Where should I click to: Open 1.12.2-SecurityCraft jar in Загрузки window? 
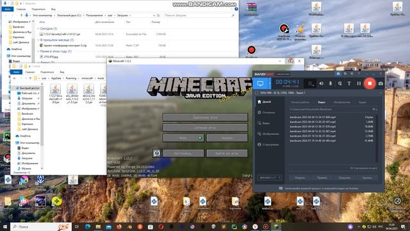point(61,34)
